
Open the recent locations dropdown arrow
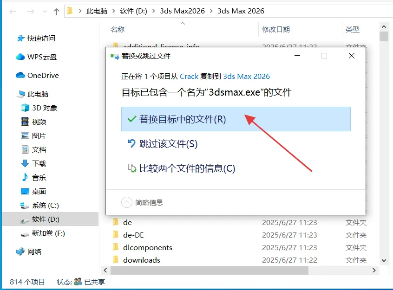[x=45, y=12]
